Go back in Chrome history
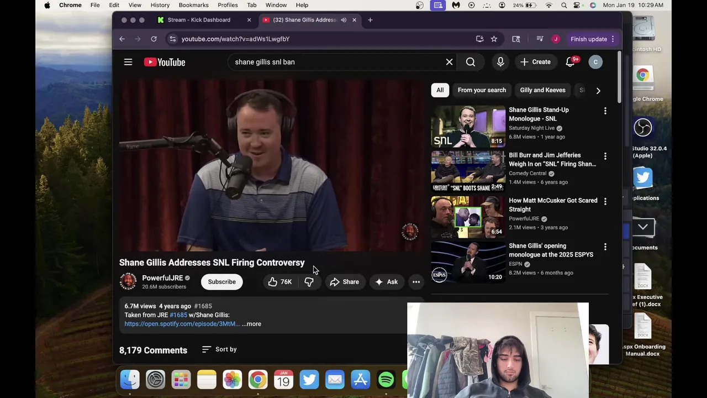 pos(122,39)
